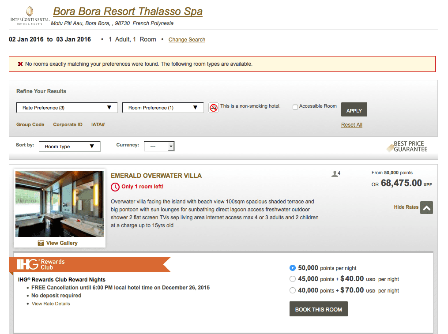The height and width of the screenshot is (334, 448).
Task: Click the 'From 50,000 points' text
Action: 392,173
